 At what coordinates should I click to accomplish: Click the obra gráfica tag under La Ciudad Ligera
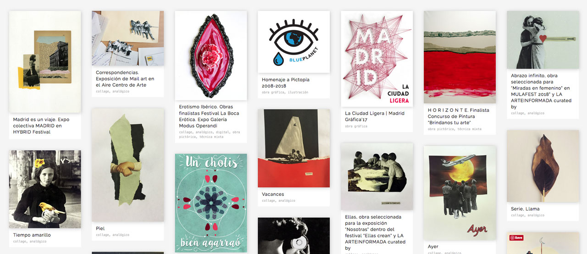[x=356, y=127]
